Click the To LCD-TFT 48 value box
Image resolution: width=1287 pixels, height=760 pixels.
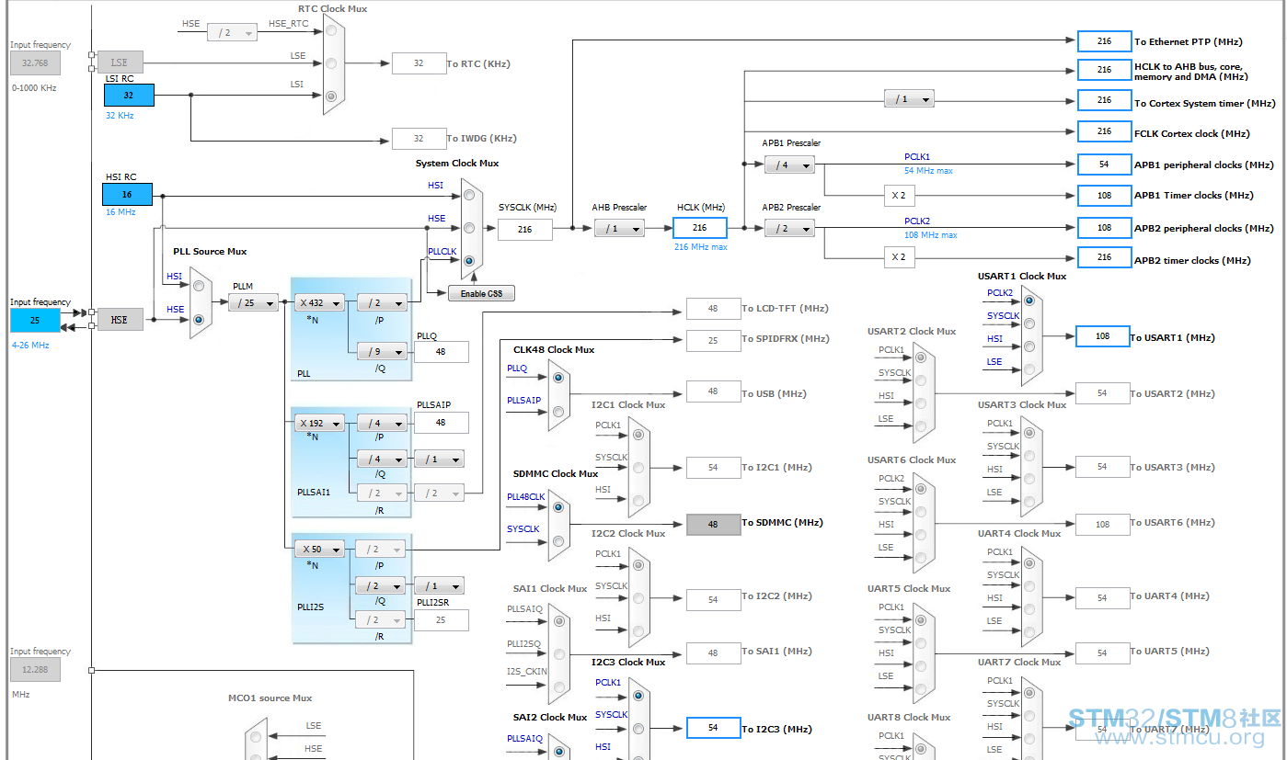(713, 309)
